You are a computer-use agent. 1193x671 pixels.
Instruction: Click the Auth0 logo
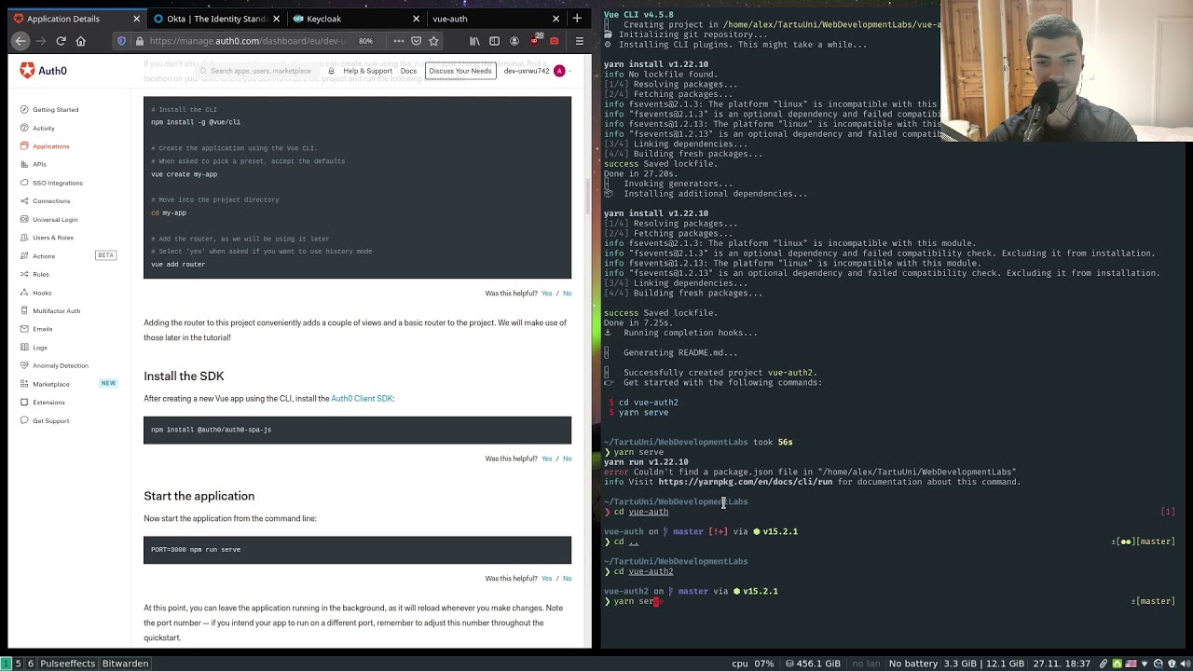coord(43,71)
